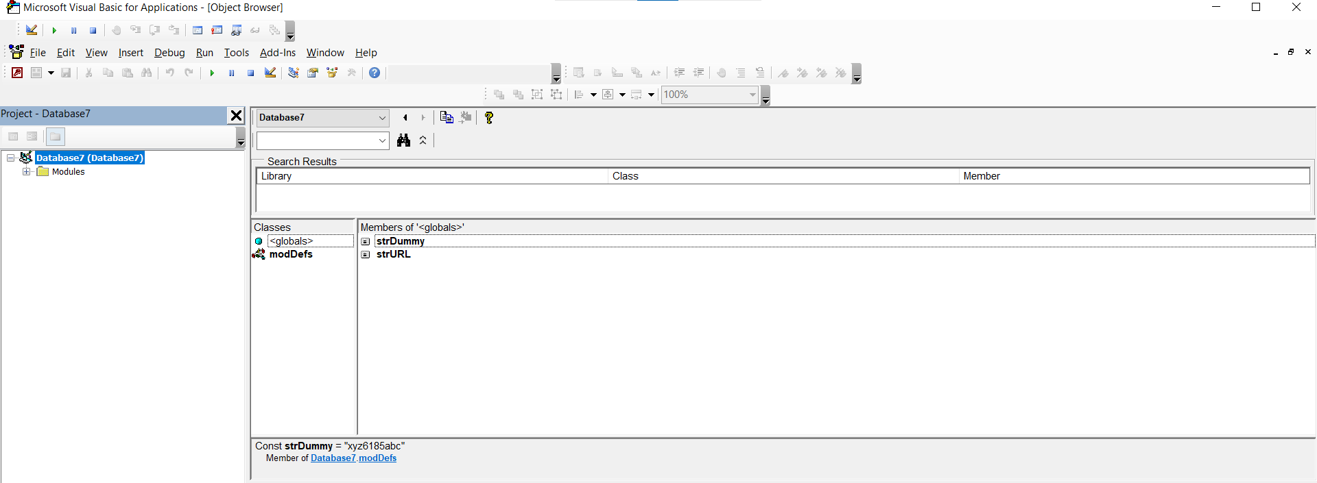Click the Run Sub green arrow in the standard toolbar
Viewport: 1317px width, 483px height.
tap(212, 73)
